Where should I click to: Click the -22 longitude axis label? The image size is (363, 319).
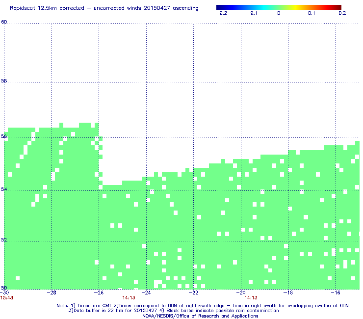[194, 292]
